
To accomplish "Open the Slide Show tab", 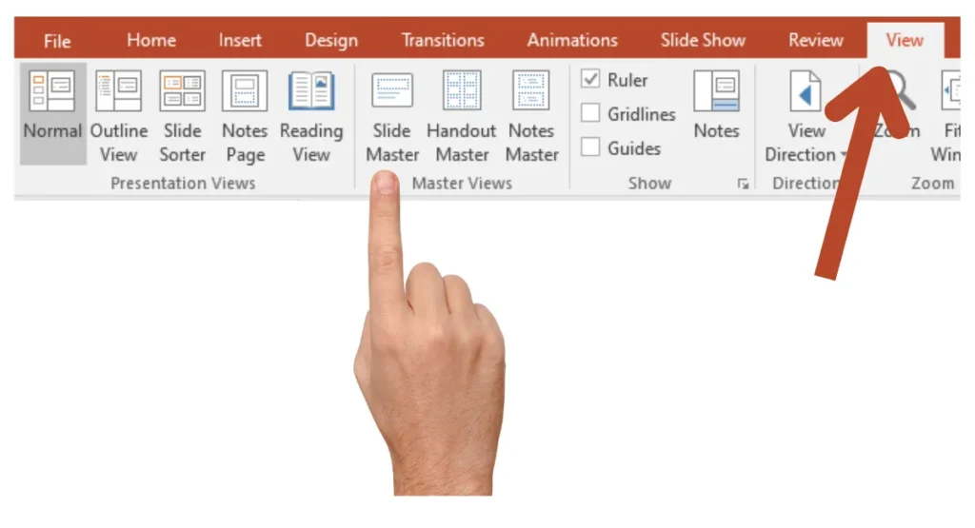I will pyautogui.click(x=703, y=40).
